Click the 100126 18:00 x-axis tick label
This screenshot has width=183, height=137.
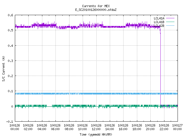coord(137,127)
